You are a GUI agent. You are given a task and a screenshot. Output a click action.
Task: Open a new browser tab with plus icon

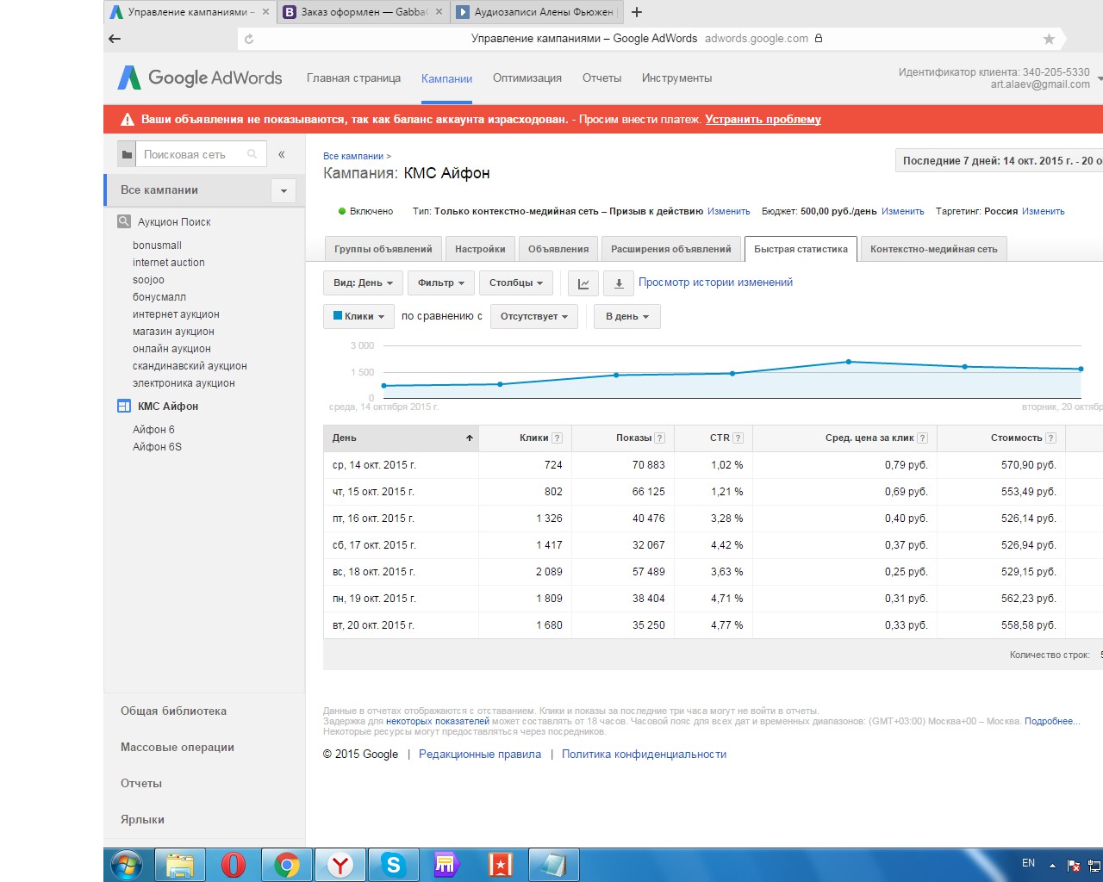tap(637, 12)
